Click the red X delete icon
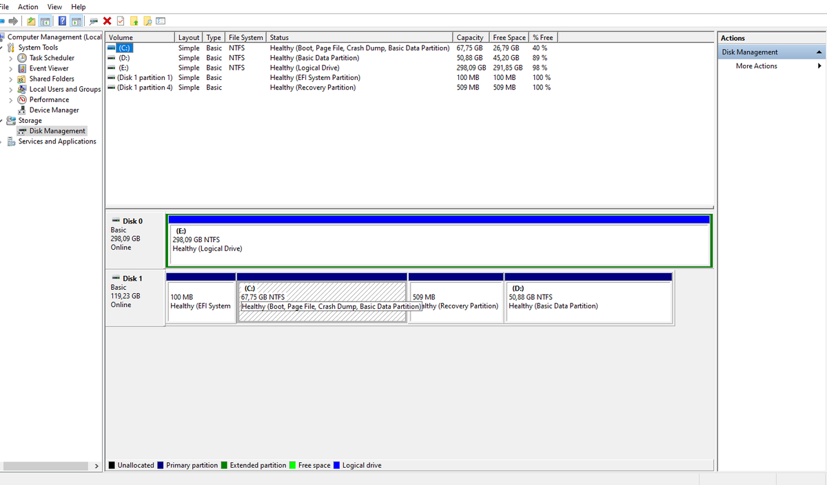Viewport: 827px width, 485px height. pyautogui.click(x=108, y=21)
